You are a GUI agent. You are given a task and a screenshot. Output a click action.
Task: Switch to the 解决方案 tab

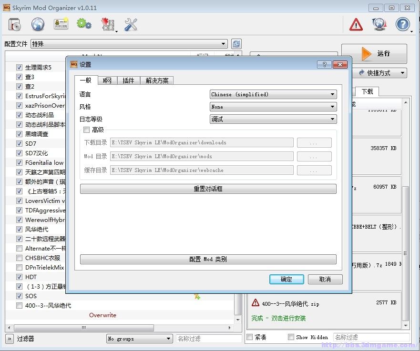coord(157,80)
